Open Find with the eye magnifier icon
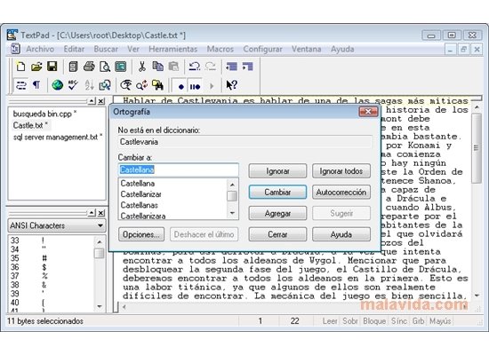 tap(126, 85)
